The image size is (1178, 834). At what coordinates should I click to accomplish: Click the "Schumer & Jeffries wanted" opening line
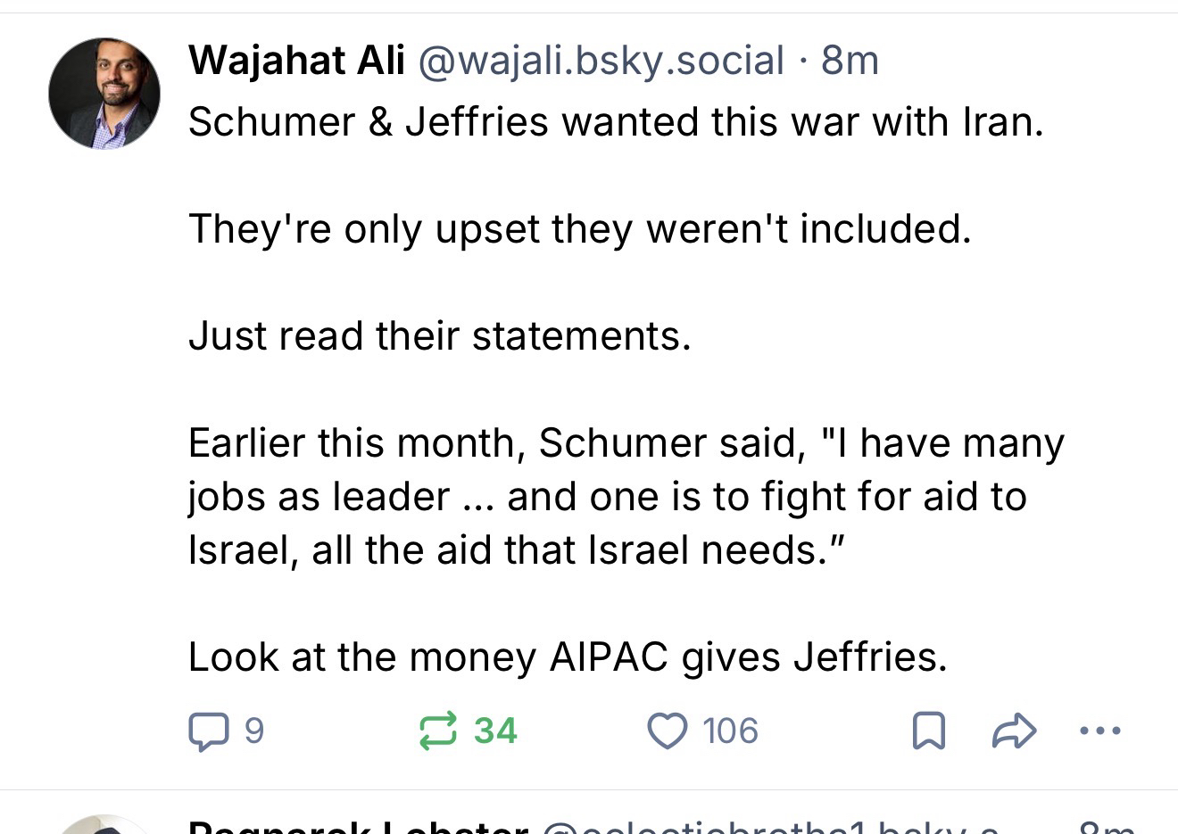tap(616, 122)
